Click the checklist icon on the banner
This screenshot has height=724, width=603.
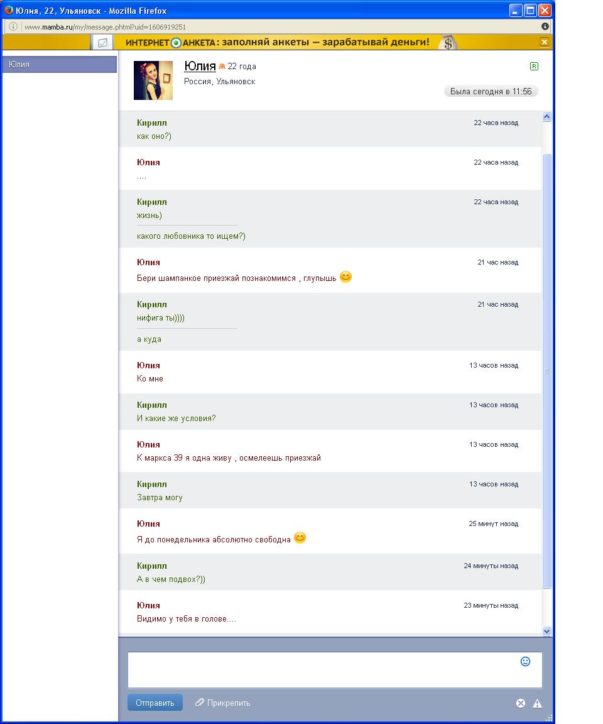click(x=102, y=43)
